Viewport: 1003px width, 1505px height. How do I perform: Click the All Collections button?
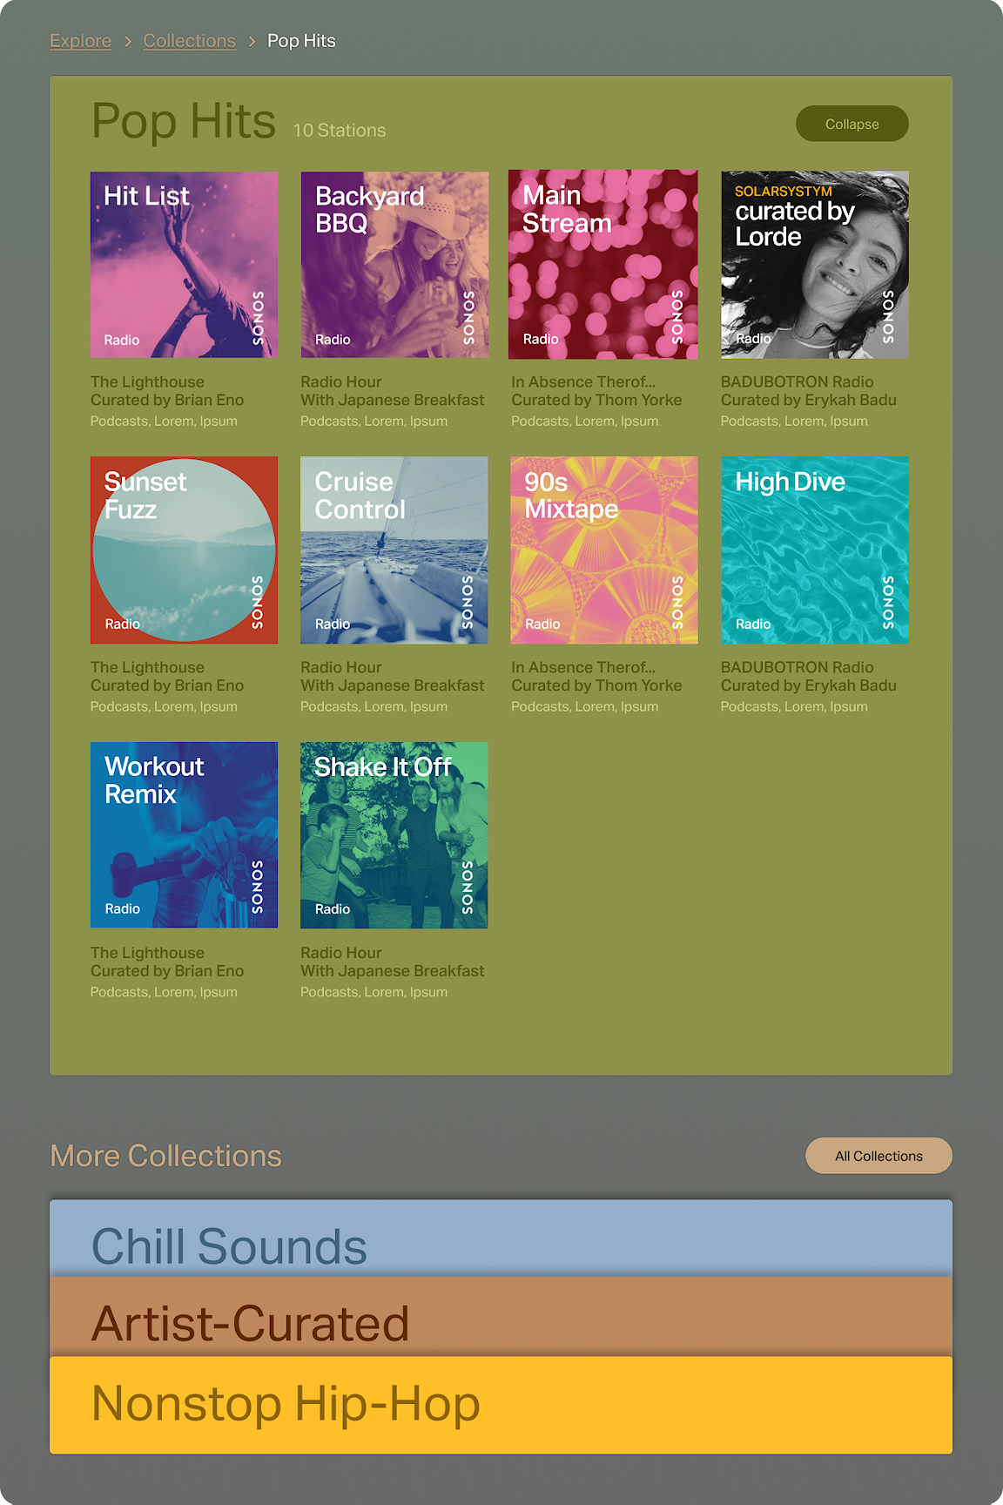coord(878,1156)
